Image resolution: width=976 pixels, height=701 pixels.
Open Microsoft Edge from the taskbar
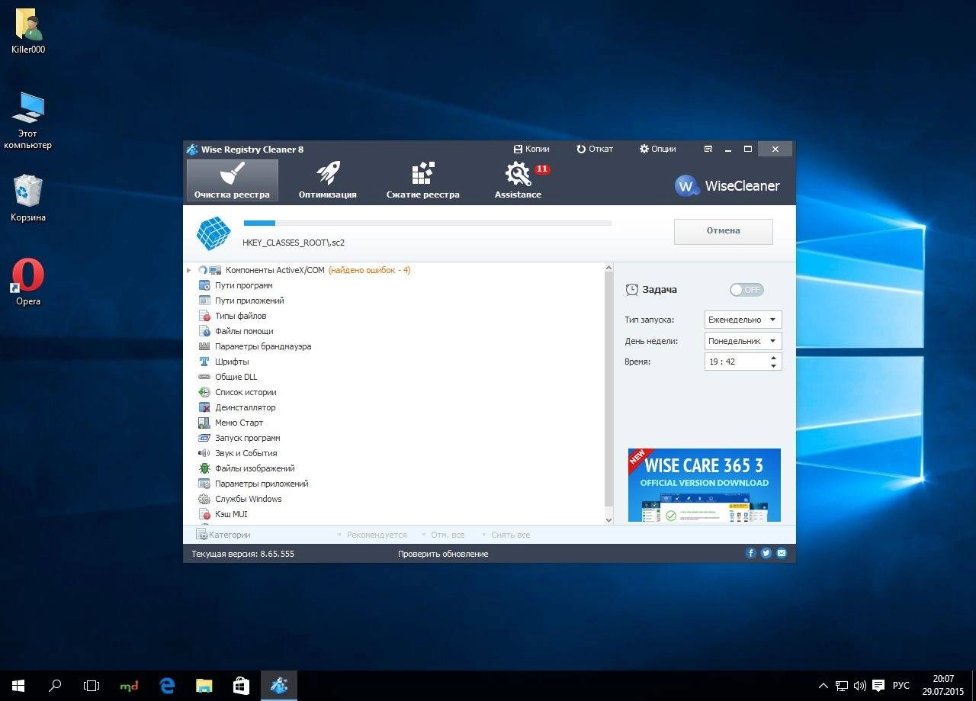(x=167, y=686)
